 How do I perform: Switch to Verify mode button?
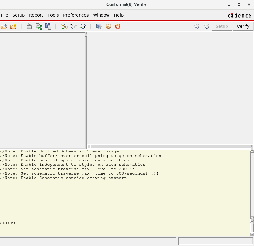[243, 26]
